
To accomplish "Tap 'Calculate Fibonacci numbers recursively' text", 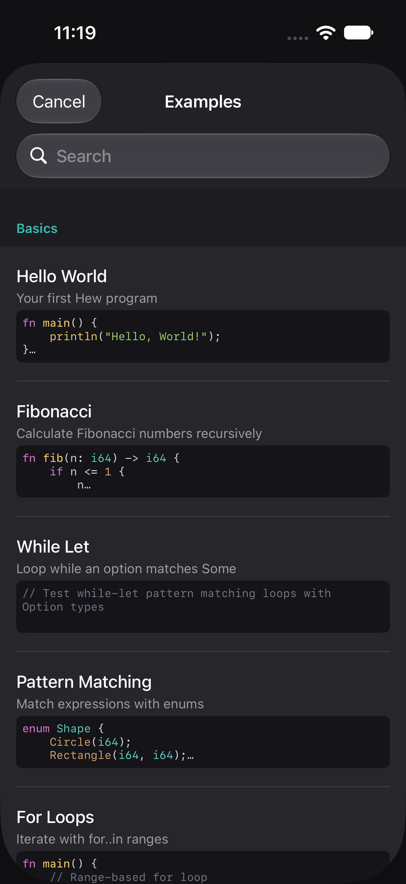I will [x=139, y=434].
